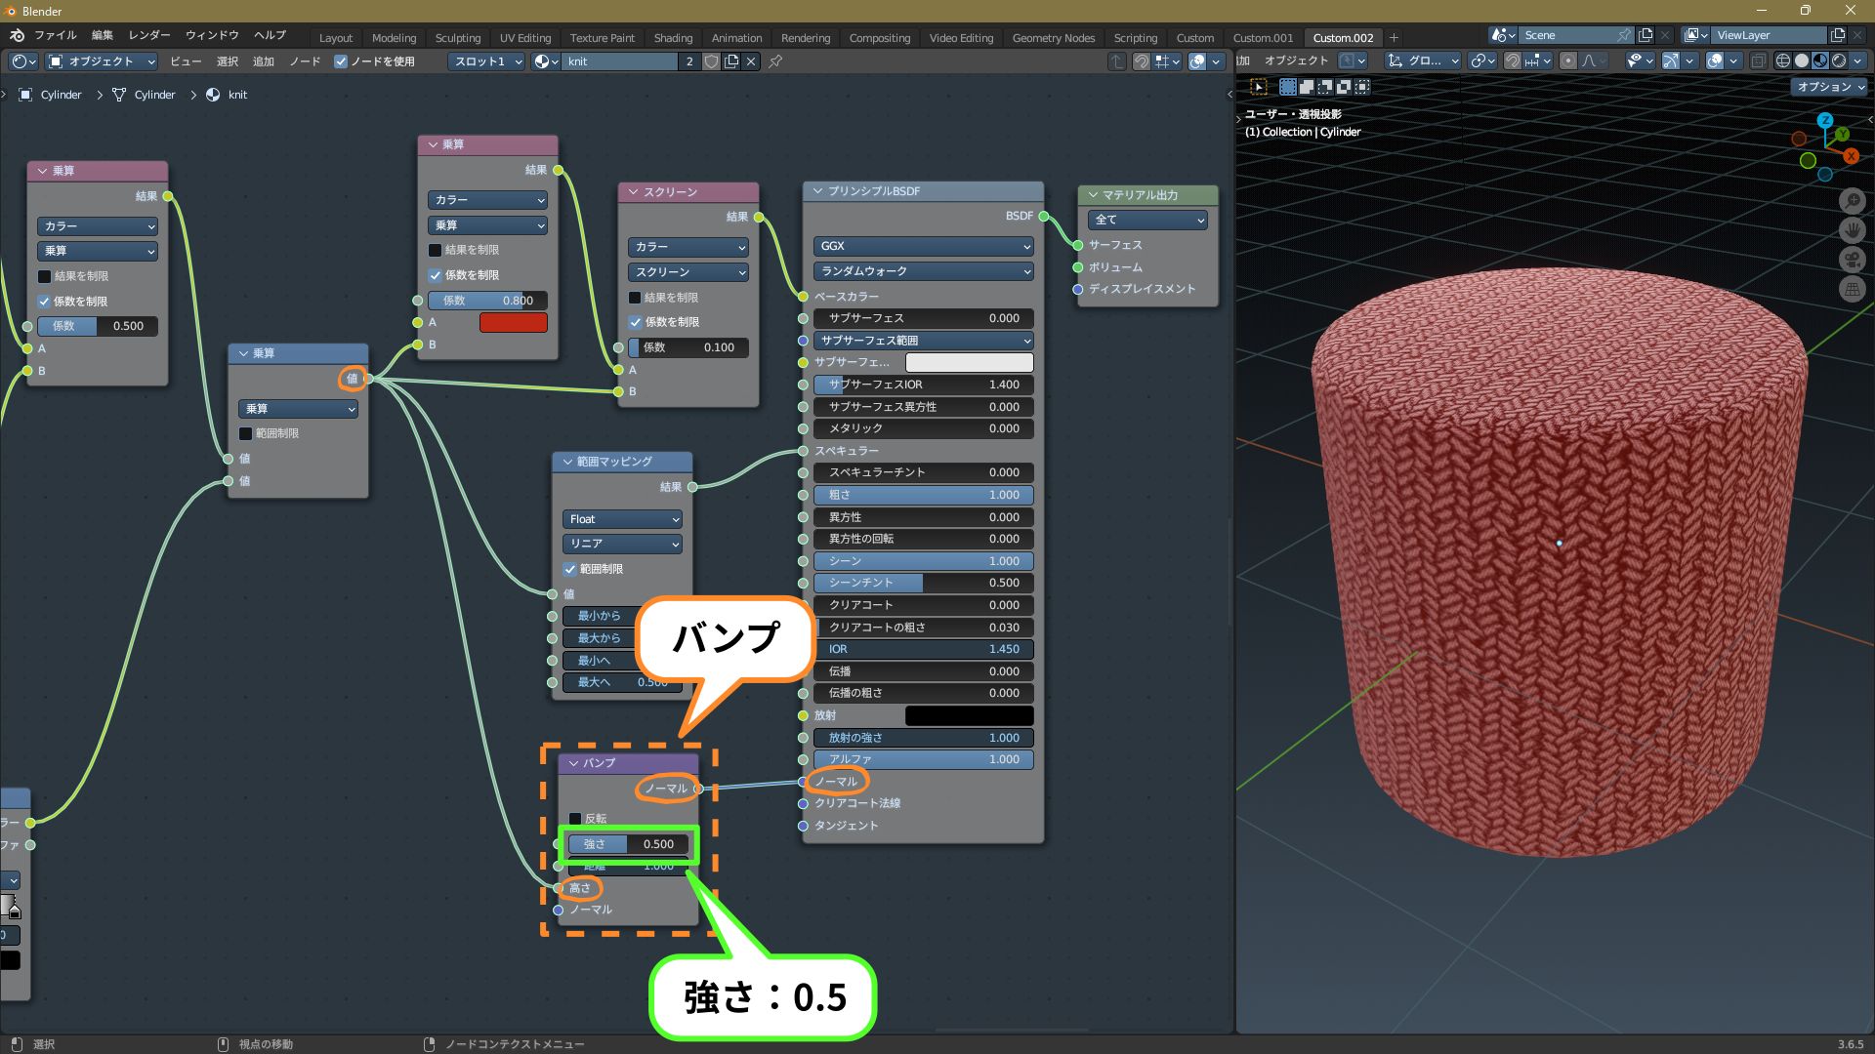
Task: Duplicate the knit material with copy icon
Action: [x=730, y=61]
